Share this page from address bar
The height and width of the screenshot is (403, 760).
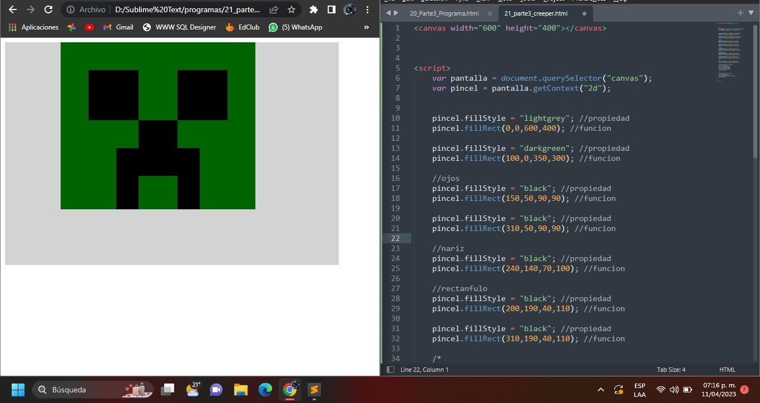pos(274,9)
